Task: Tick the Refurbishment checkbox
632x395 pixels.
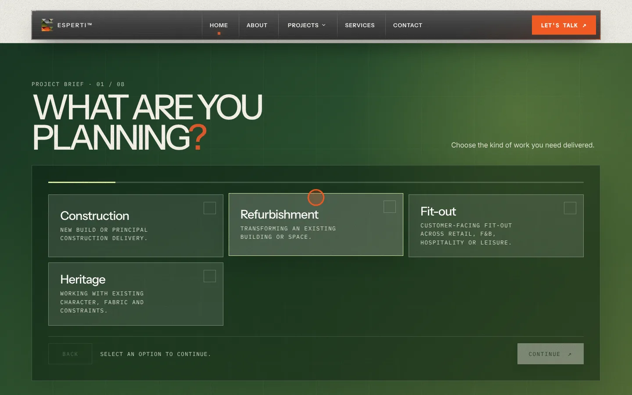Action: tap(390, 207)
